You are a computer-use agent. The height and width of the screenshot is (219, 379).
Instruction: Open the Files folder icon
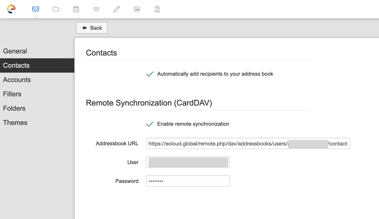coord(56,9)
